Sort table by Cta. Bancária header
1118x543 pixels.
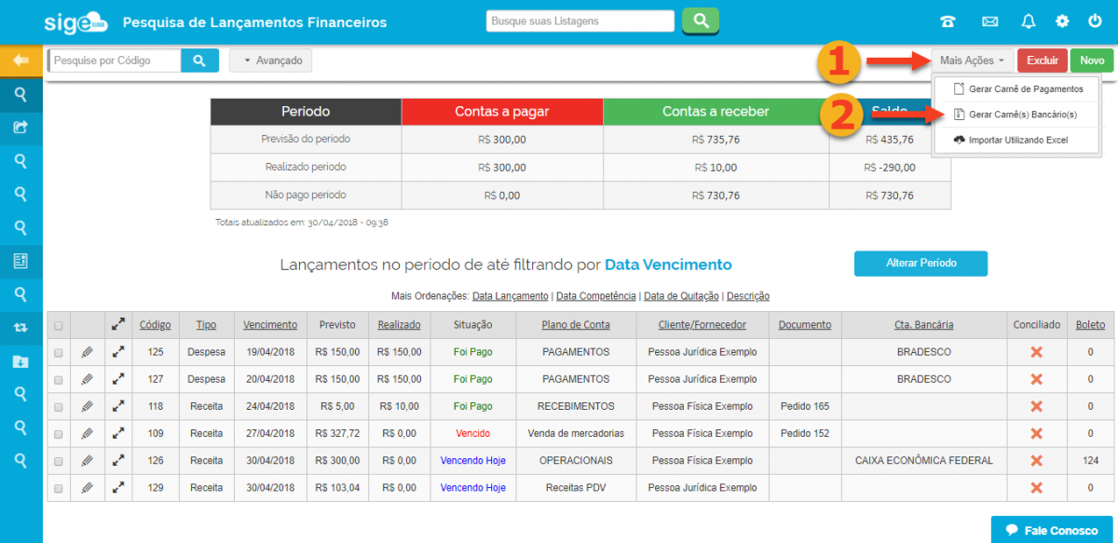[923, 325]
